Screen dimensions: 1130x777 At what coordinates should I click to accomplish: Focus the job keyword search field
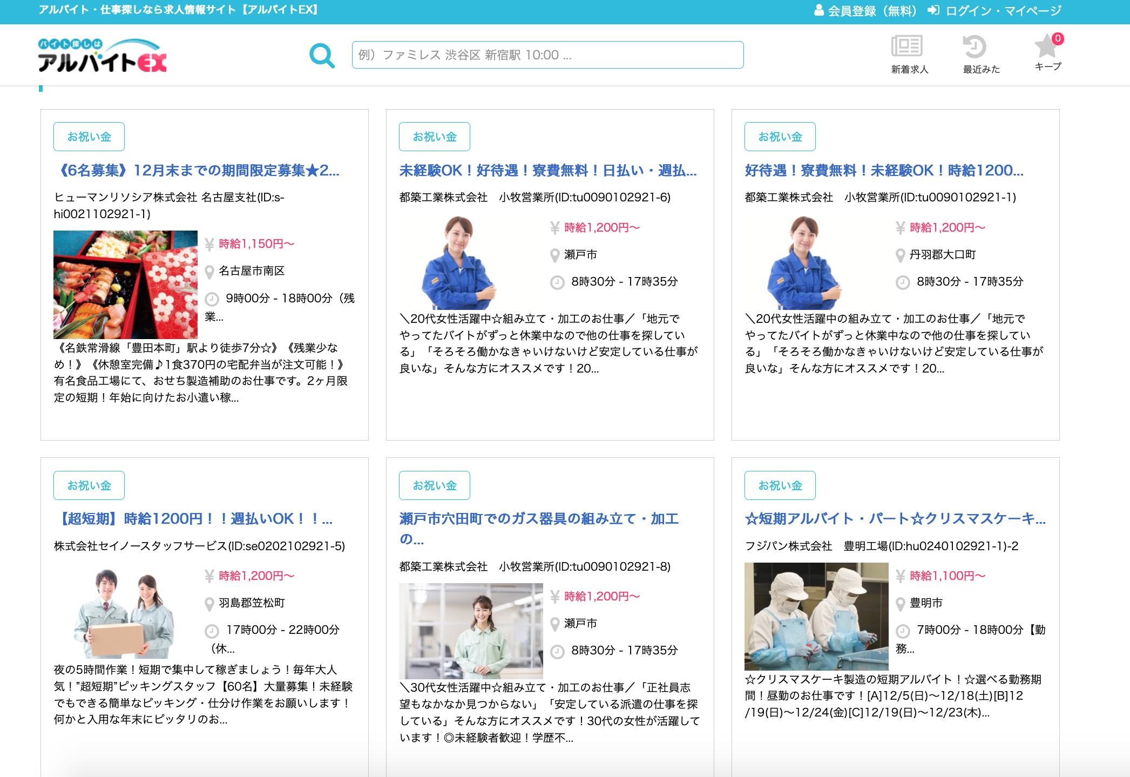547,55
